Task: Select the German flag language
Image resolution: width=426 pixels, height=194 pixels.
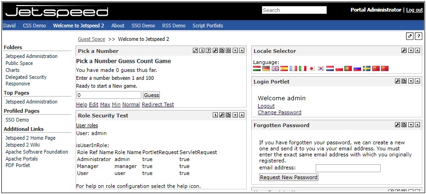Action: pos(266,69)
